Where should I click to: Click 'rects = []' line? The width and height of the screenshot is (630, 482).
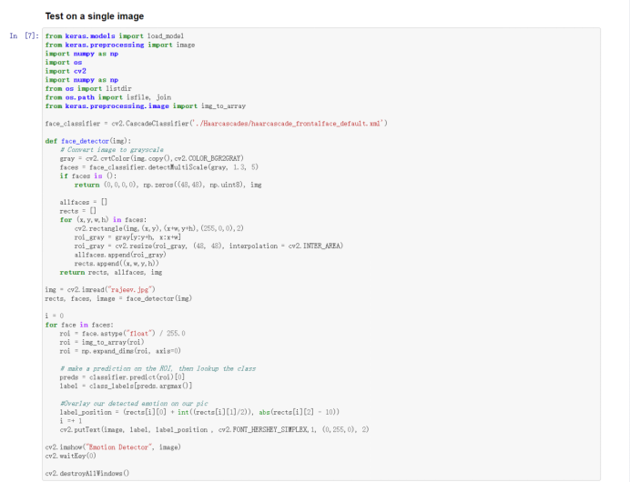[x=78, y=211]
